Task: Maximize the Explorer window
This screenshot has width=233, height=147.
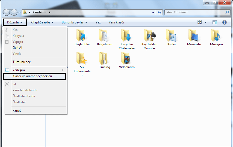Action: (214, 2)
